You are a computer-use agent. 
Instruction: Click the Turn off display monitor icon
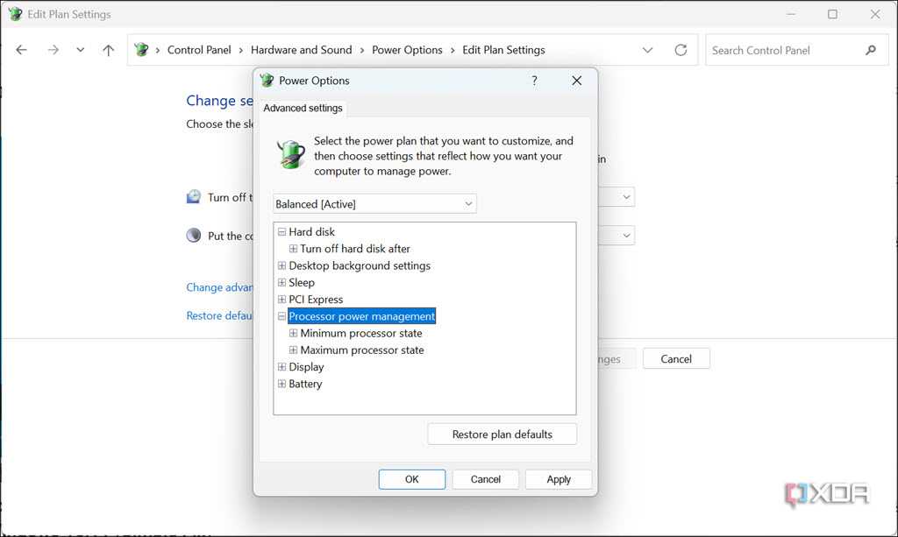pos(194,197)
